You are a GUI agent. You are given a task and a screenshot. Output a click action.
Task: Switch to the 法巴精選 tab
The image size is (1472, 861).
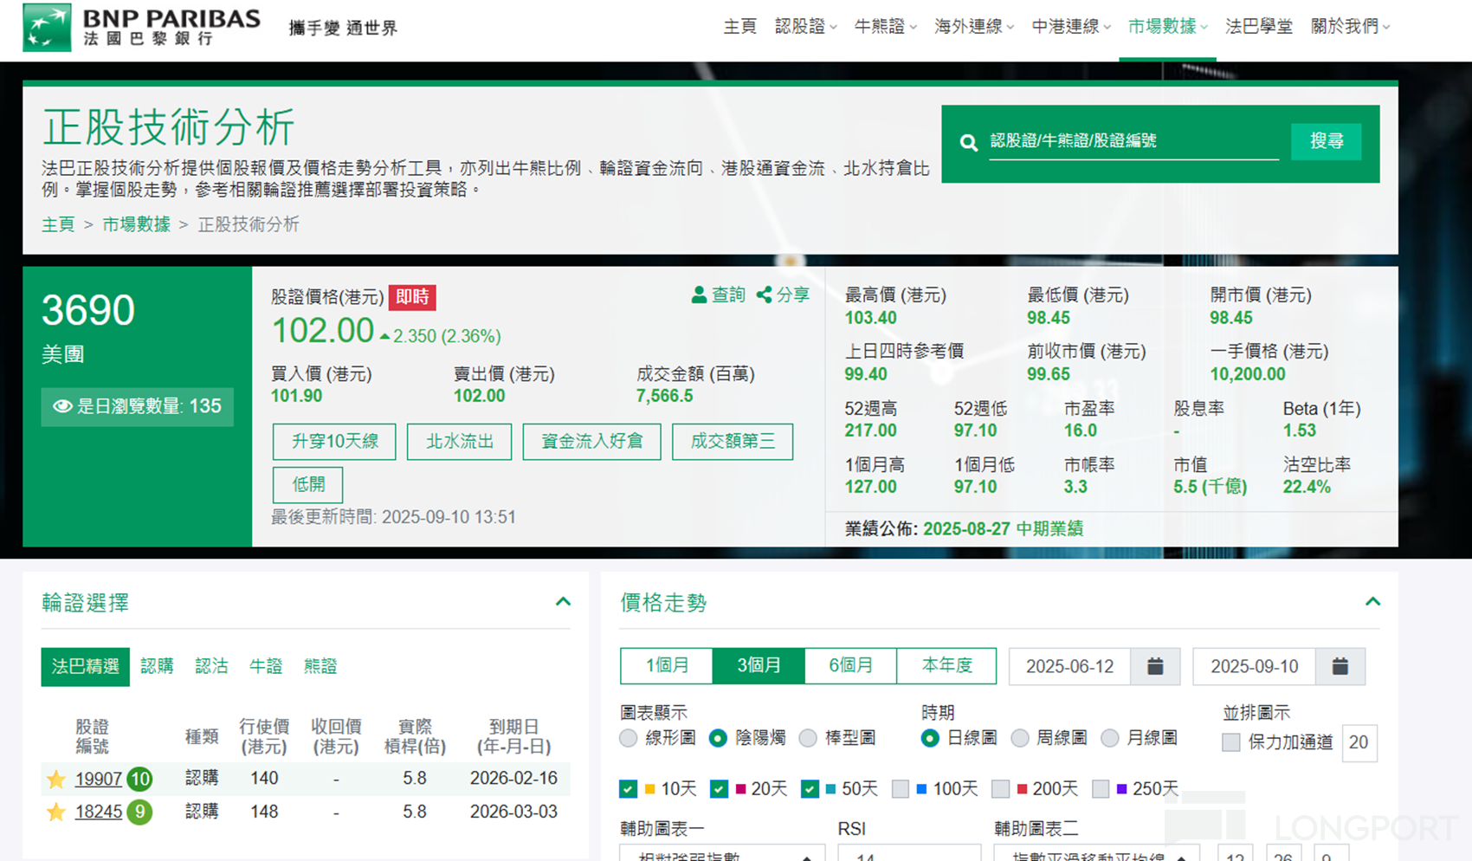[x=85, y=666]
